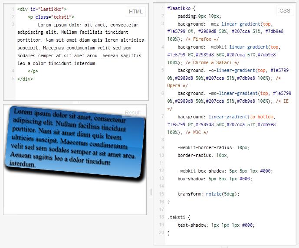The width and height of the screenshot is (299, 248).
Task: Click the '/* Firefox */' comment
Action: (202, 39)
